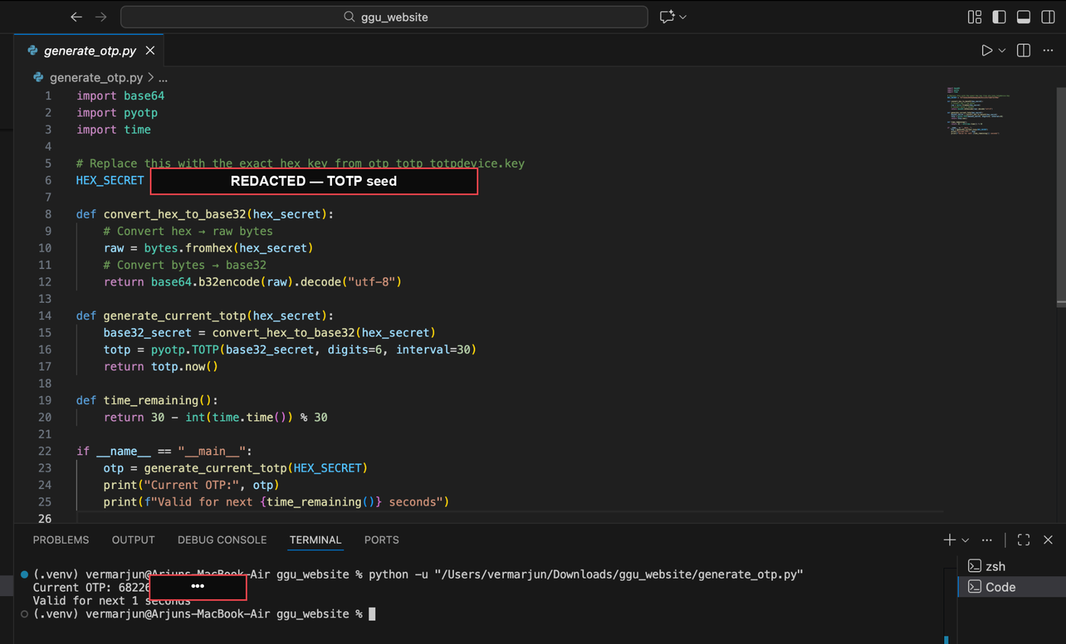Open the new terminal launch profile dropdown

click(965, 540)
